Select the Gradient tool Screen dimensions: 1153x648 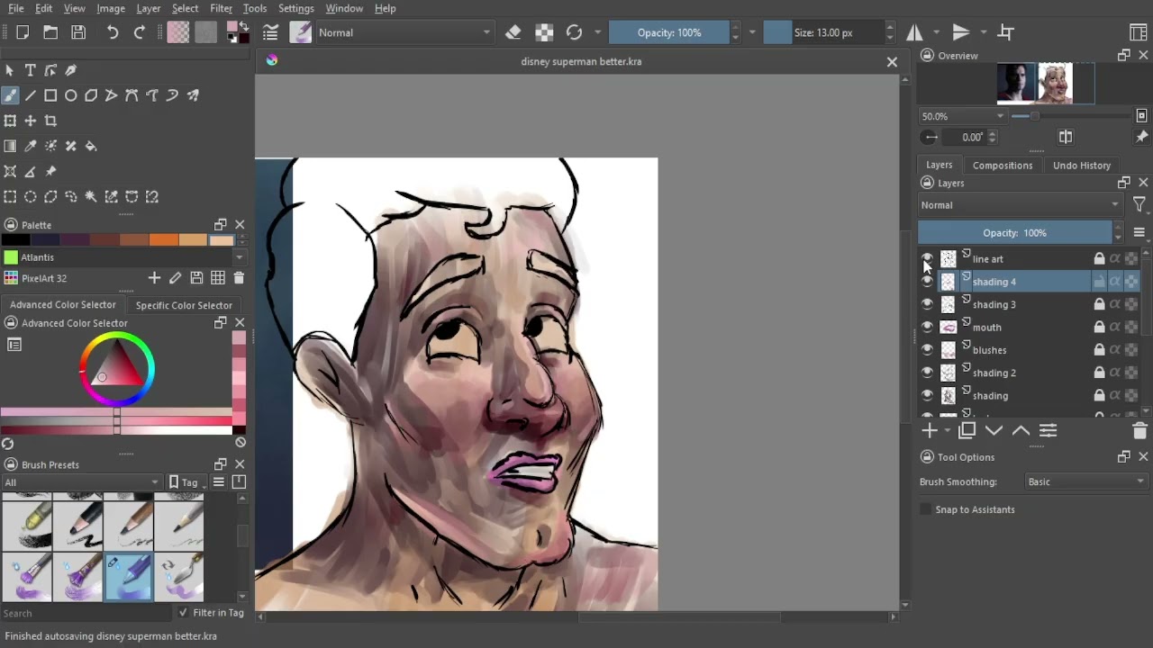tap(10, 146)
